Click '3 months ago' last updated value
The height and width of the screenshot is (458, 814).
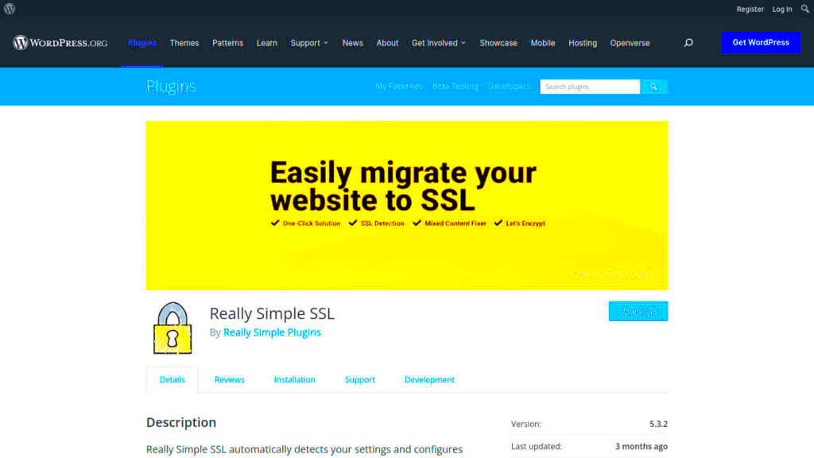642,447
